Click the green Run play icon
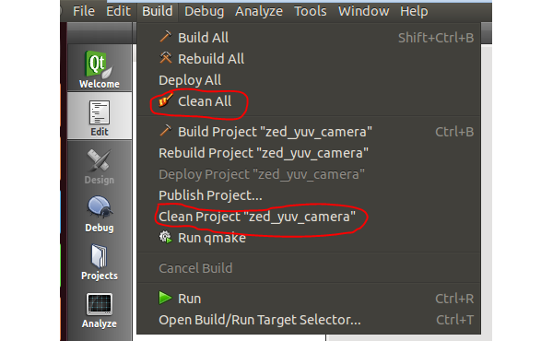This screenshot has width=553, height=341. click(x=165, y=298)
